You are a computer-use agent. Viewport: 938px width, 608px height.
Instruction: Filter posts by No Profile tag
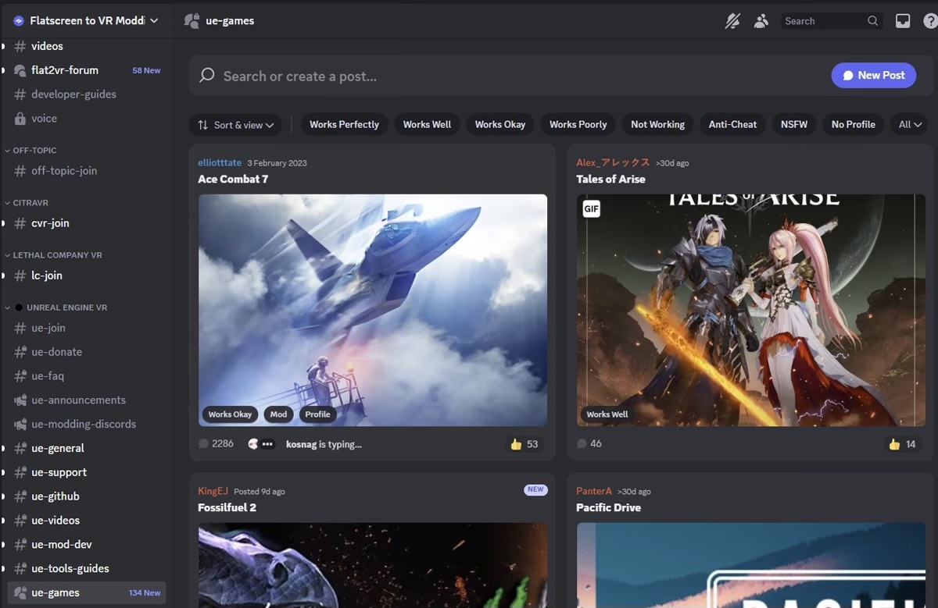(x=853, y=125)
